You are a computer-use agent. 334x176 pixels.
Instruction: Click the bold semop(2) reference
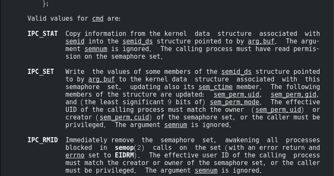click(x=129, y=148)
